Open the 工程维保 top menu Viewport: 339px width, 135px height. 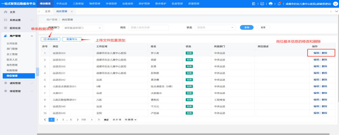pos(78,4)
